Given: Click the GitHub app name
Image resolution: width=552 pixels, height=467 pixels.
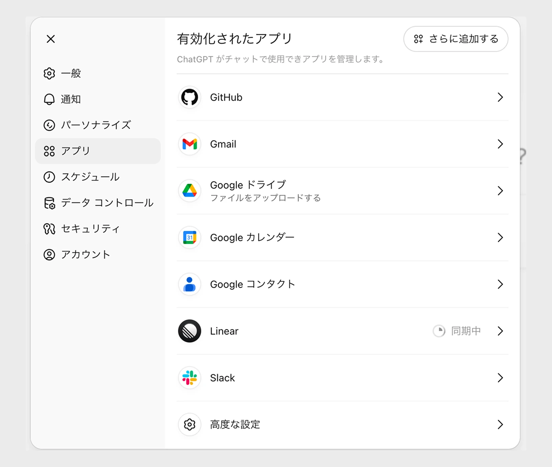Looking at the screenshot, I should (226, 97).
